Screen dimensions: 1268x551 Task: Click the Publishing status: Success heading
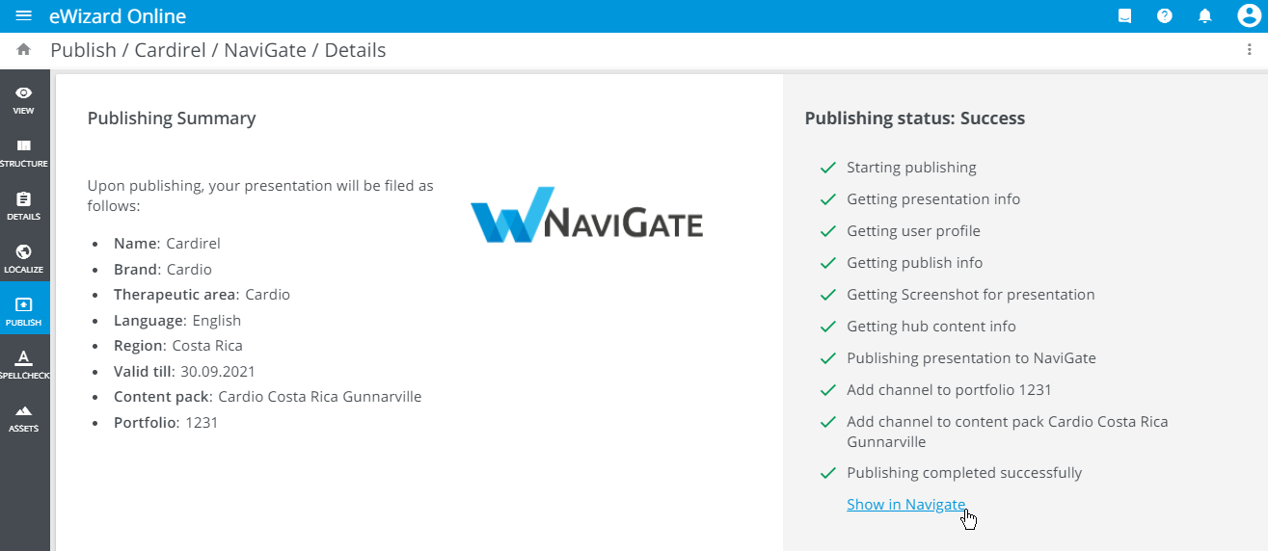914,118
